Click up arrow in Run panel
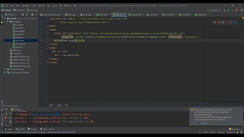This screenshot has height=137, width=244. click(10, 114)
